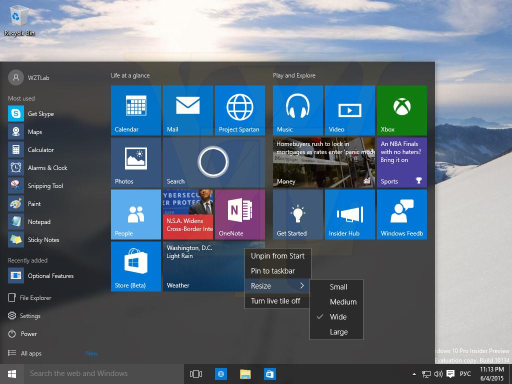This screenshot has height=384, width=512.
Task: Launch the Project Spartan tile
Action: pyautogui.click(x=239, y=110)
